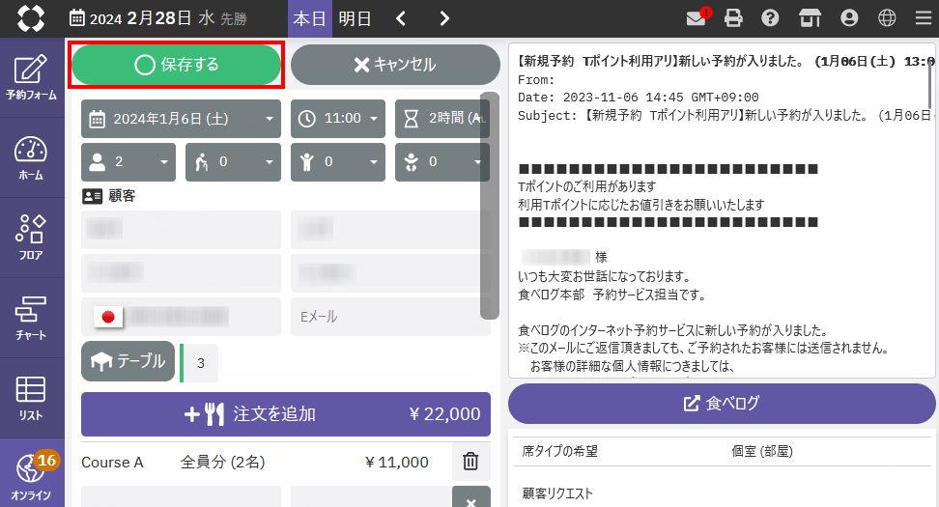This screenshot has height=507, width=939.
Task: Switch to the 明日 tab
Action: [355, 18]
